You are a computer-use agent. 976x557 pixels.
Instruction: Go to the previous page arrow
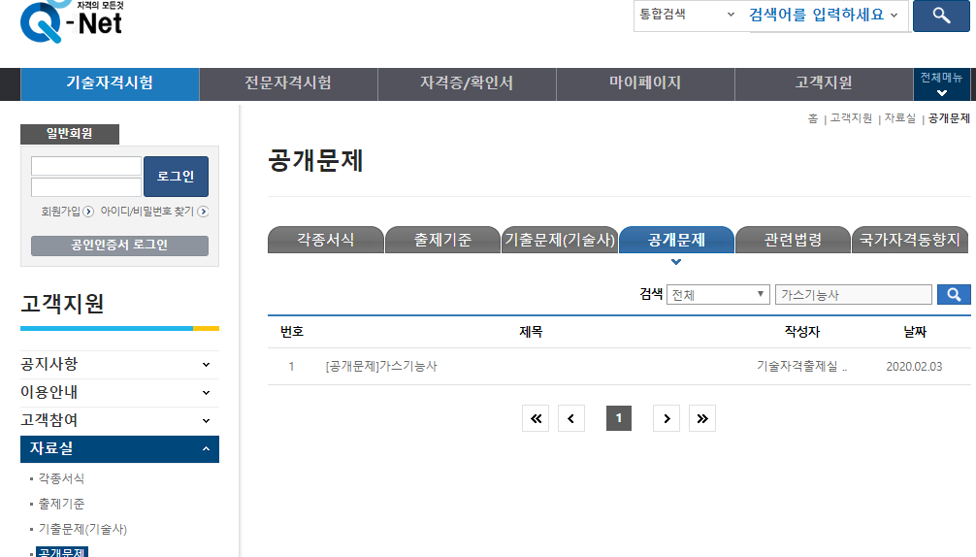coord(571,418)
